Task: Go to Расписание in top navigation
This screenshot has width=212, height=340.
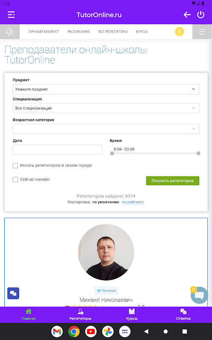Action: pos(78,31)
